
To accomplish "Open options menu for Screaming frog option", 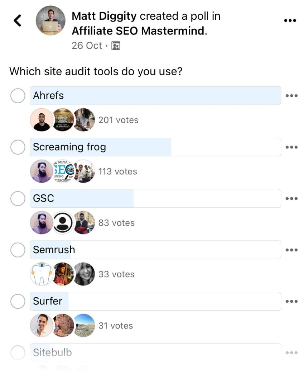I will pos(292,147).
